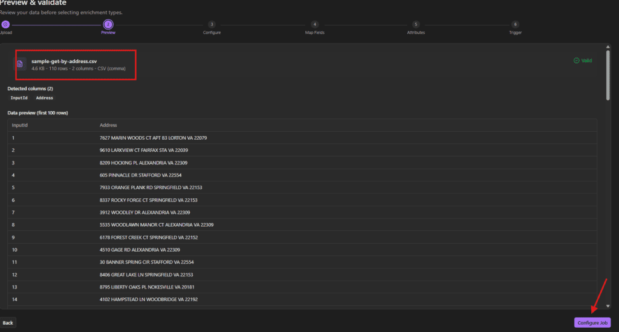This screenshot has width=619, height=332.
Task: Click InputId cell 12
Action: 15,275
